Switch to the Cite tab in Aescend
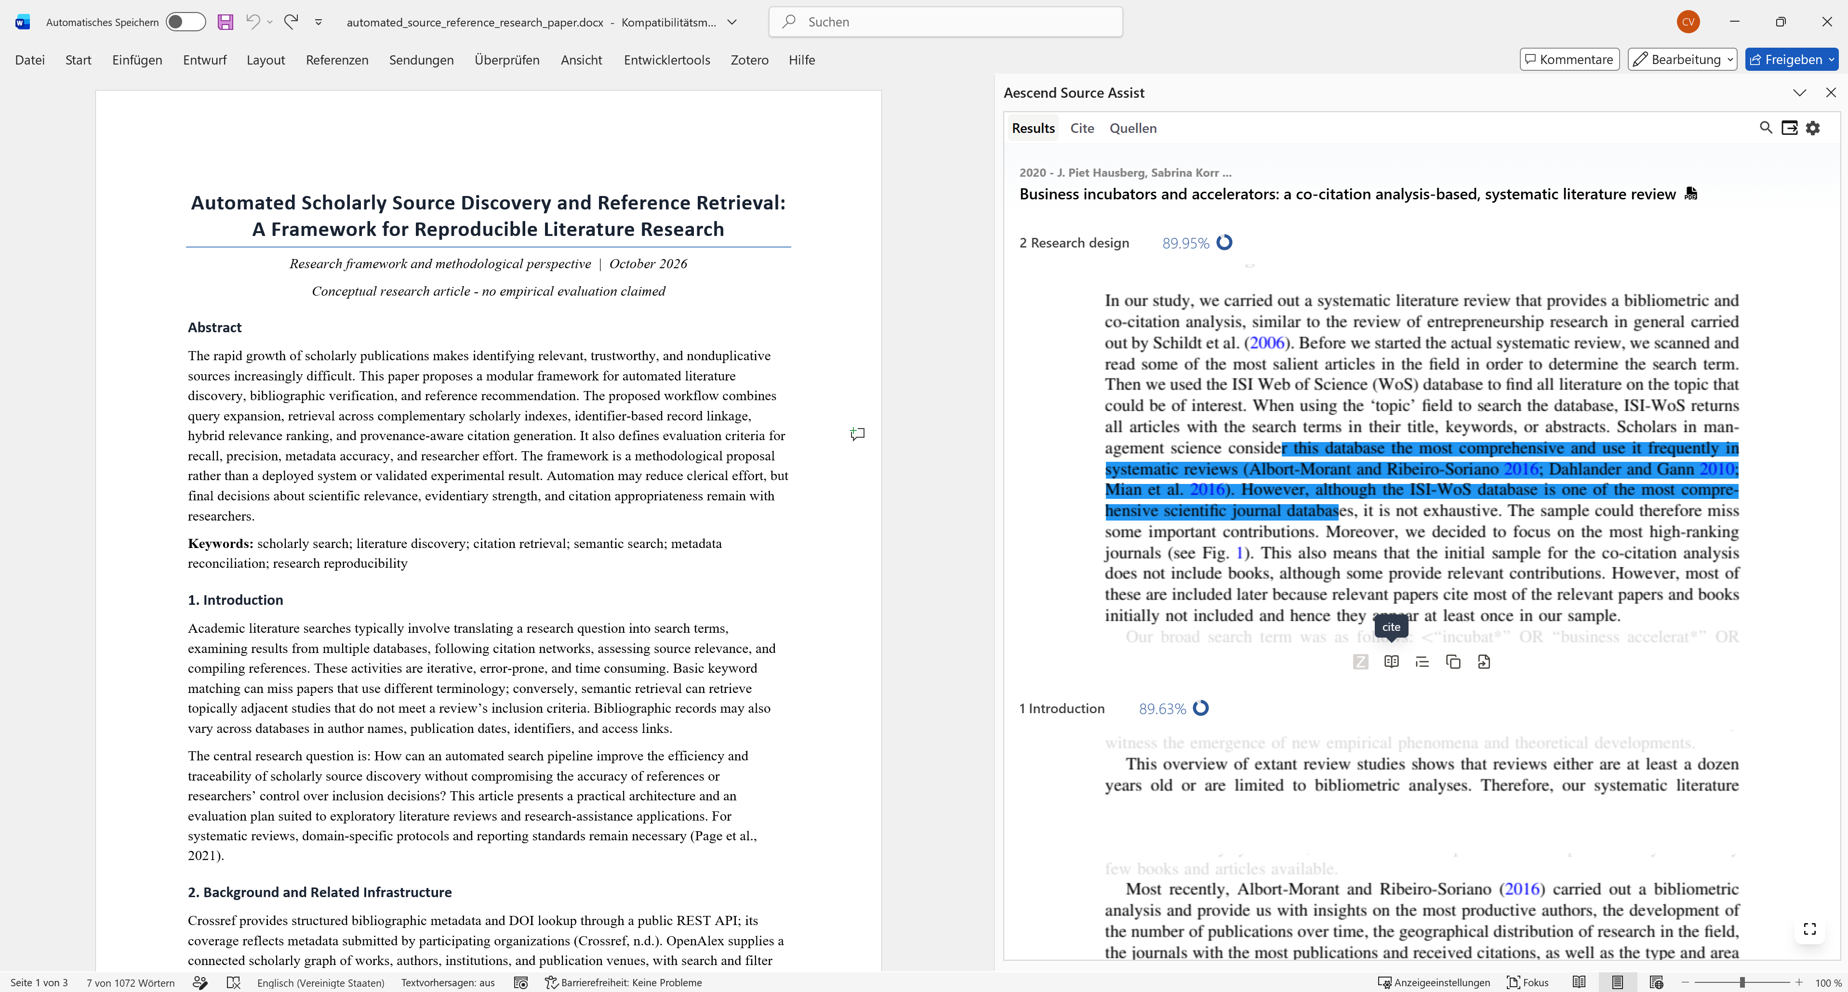Screen dimensions: 1848x992 tap(1082, 128)
